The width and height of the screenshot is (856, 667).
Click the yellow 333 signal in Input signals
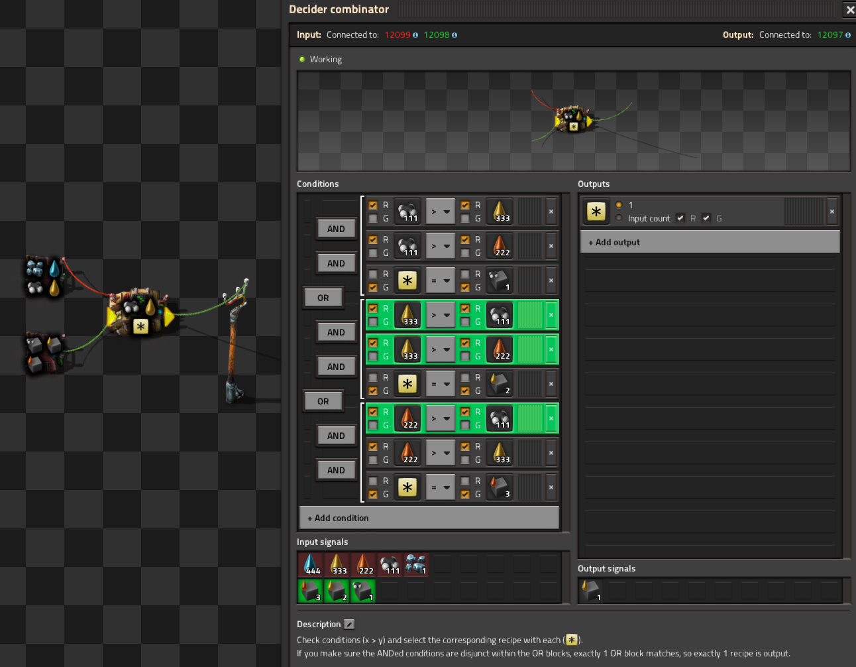coord(337,564)
